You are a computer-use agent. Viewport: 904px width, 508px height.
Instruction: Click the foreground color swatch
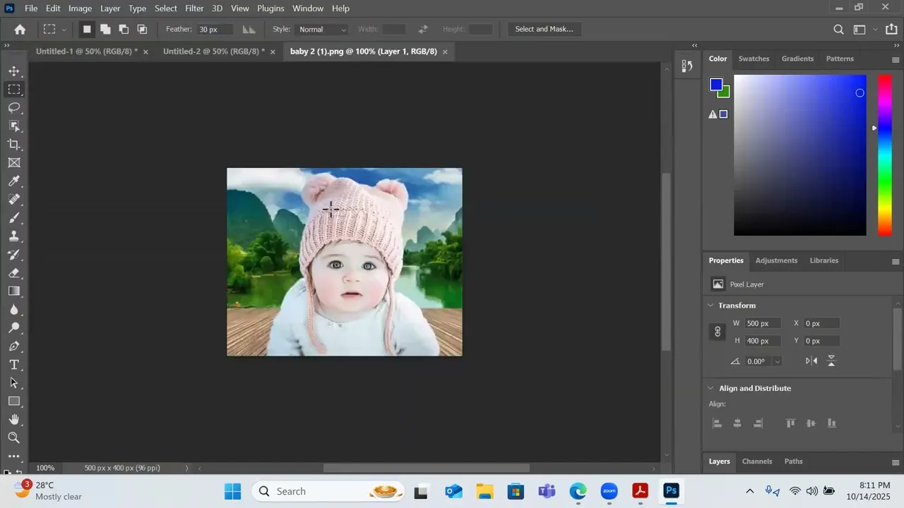coord(716,85)
